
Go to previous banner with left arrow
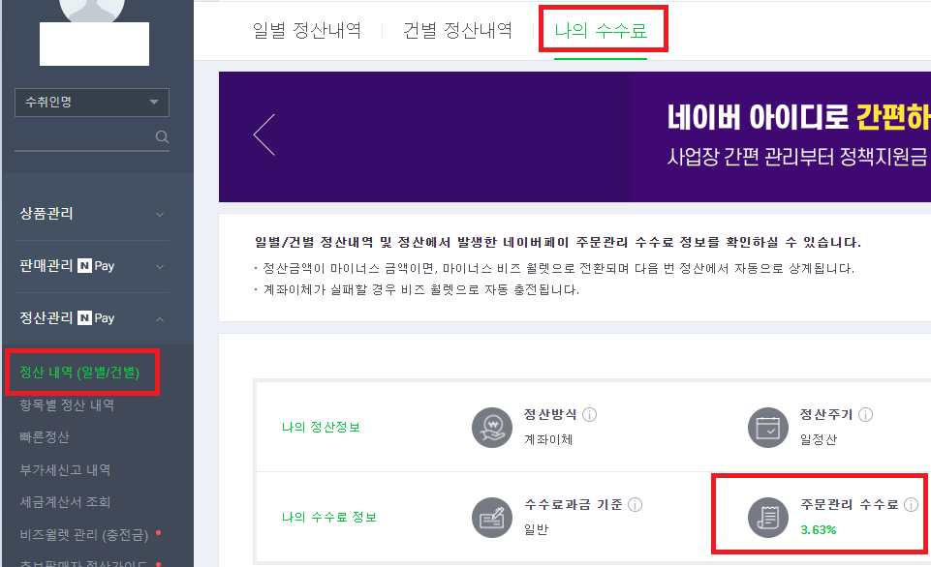(x=264, y=134)
